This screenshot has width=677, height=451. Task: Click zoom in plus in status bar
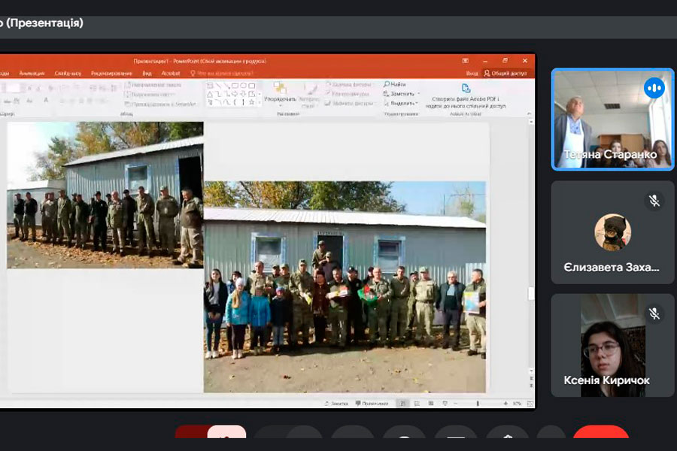click(505, 404)
